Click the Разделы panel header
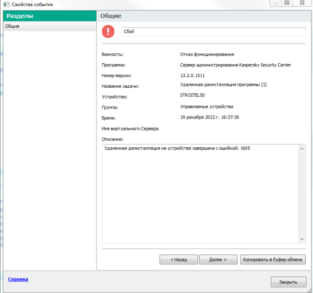 (x=50, y=16)
